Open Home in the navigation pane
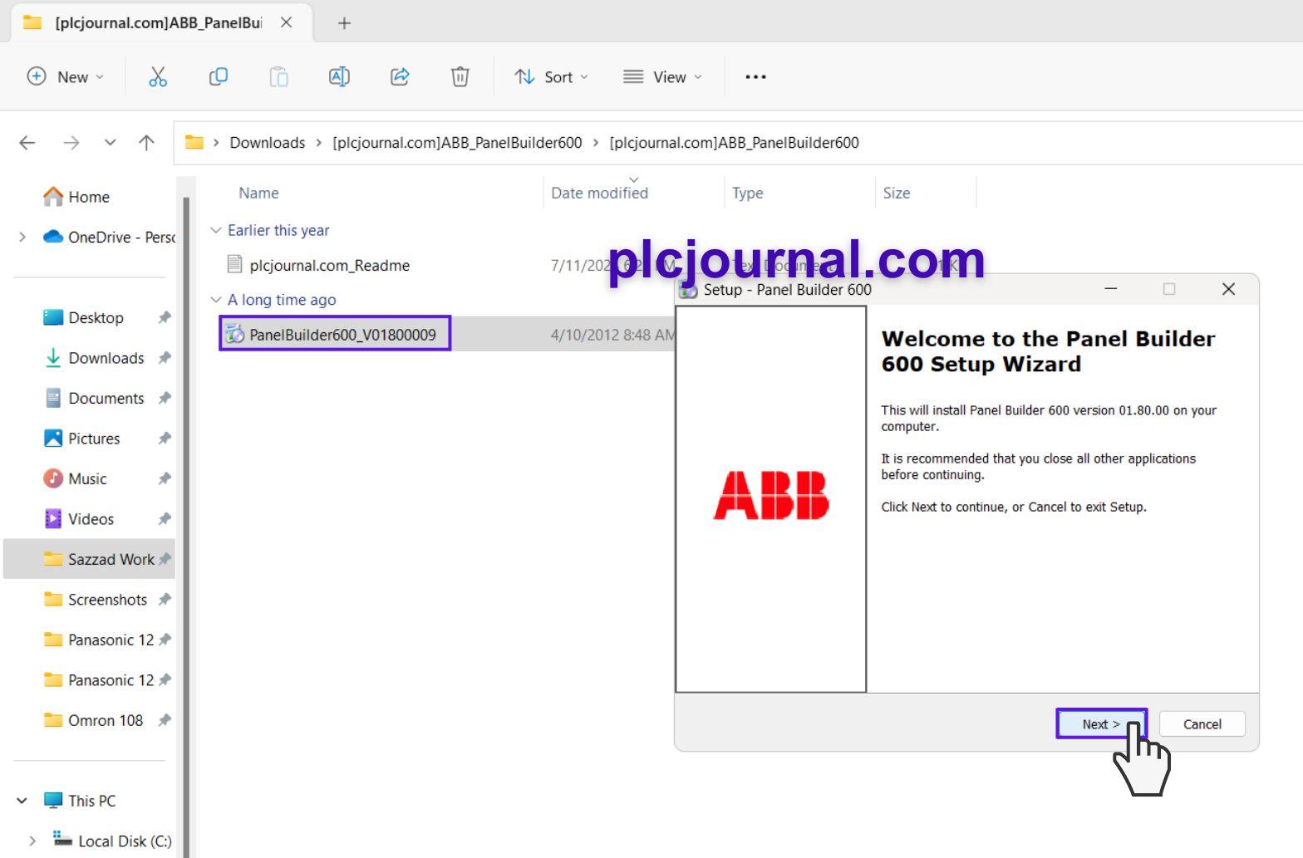The image size is (1303, 858). tap(89, 197)
